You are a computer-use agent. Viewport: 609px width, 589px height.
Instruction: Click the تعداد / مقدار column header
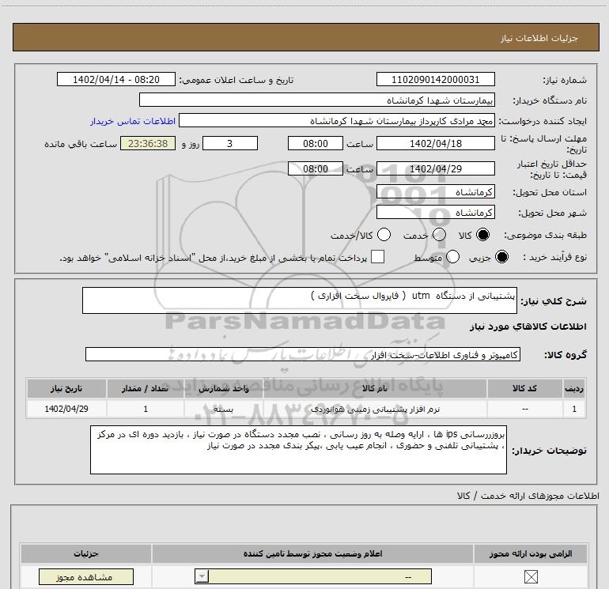[146, 388]
